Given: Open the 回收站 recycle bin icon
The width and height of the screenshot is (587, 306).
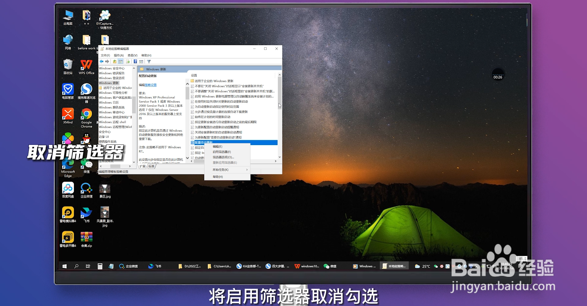Looking at the screenshot, I should point(68,67).
